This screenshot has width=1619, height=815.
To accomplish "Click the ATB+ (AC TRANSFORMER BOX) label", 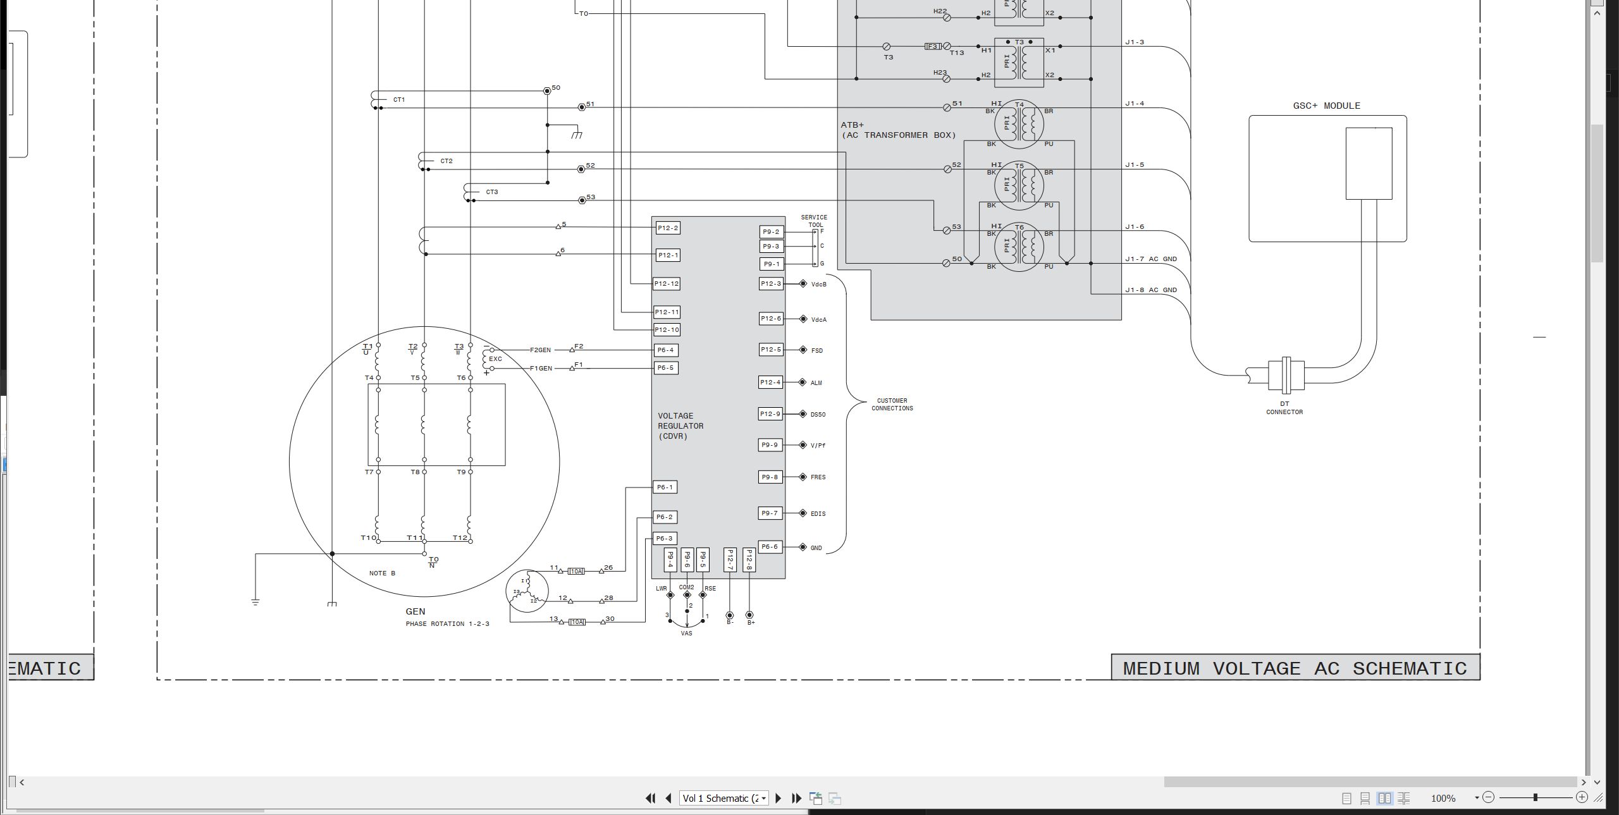I will tap(898, 130).
